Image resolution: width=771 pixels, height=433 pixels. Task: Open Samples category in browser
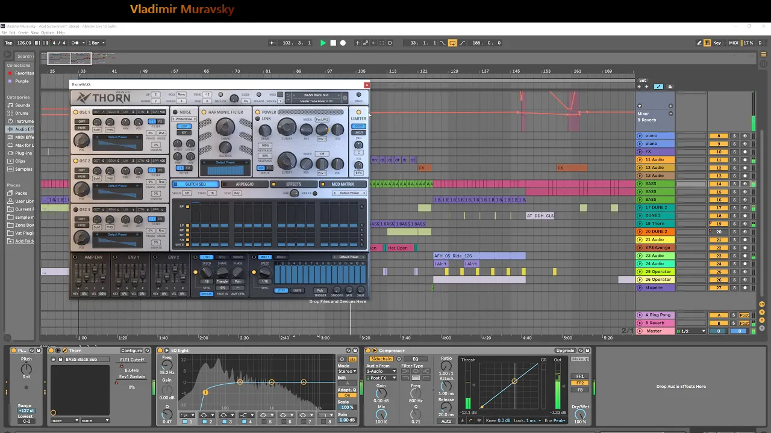click(x=23, y=169)
